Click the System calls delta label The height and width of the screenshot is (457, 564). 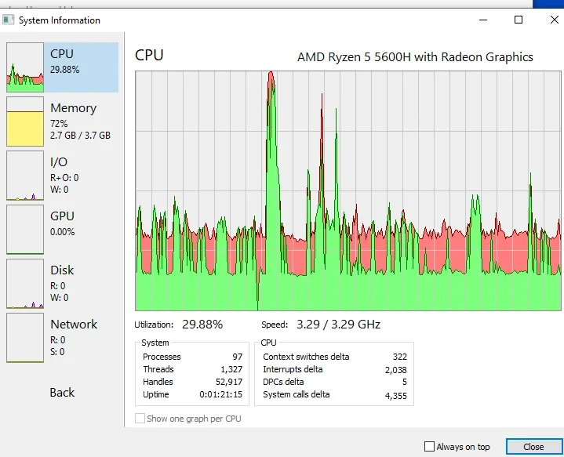297,394
